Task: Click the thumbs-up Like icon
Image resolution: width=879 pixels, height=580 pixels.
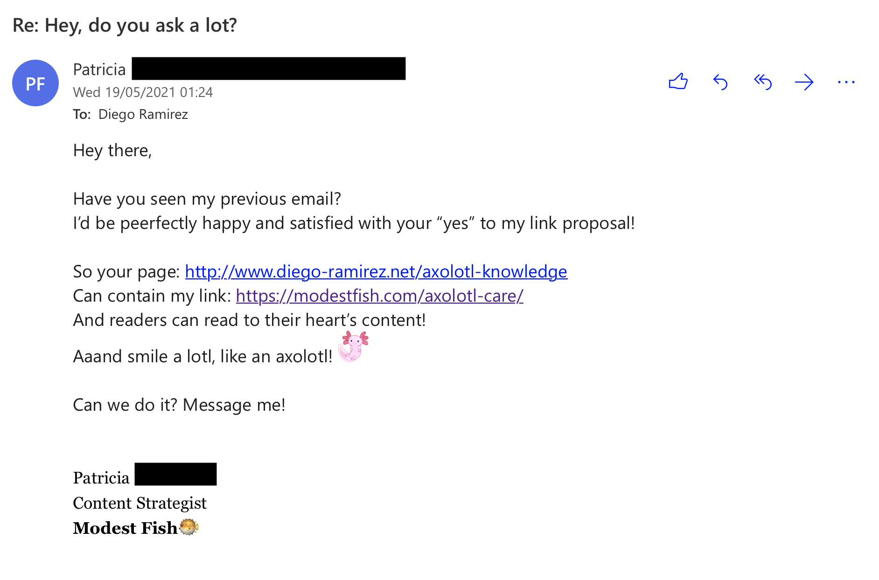Action: [678, 82]
